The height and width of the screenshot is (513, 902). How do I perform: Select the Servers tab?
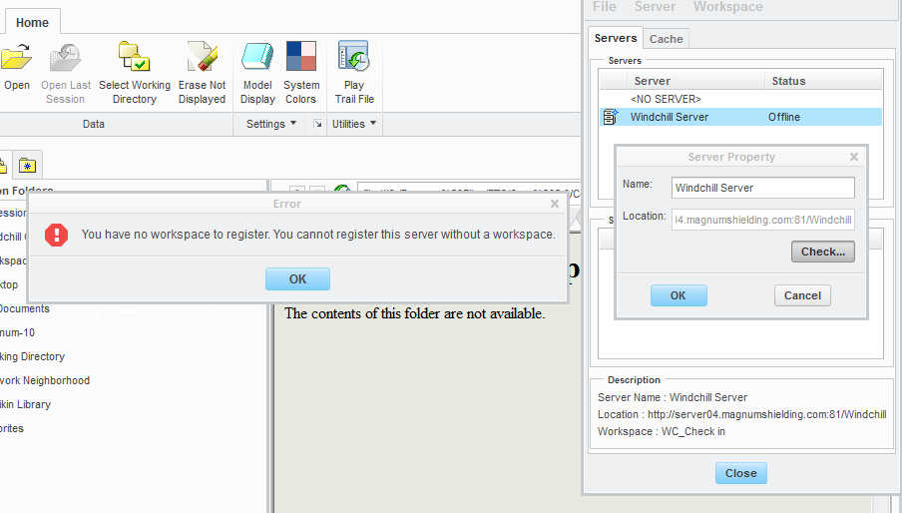tap(615, 38)
